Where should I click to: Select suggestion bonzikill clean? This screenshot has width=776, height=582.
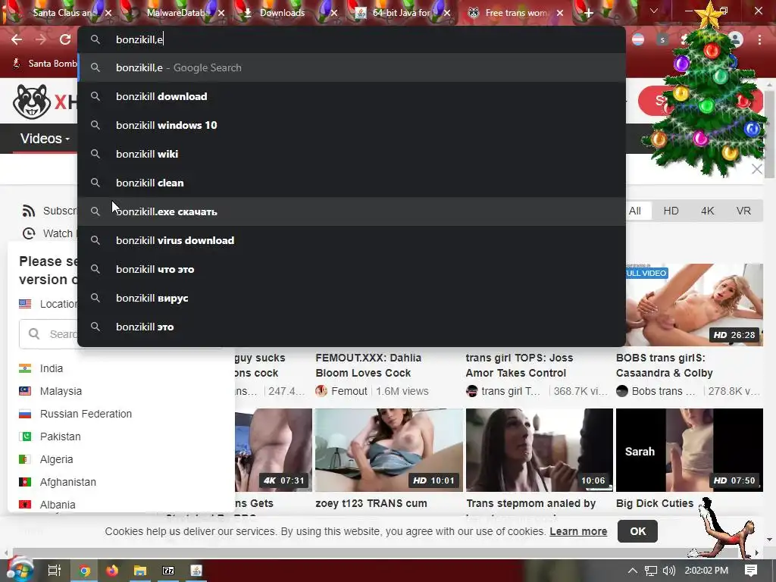coord(352,183)
